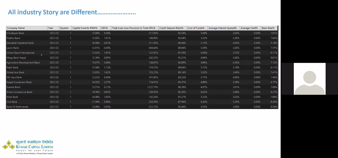Click the Laxmi Bank row name
Viewport: 338px width, 158px height.
coord(13,48)
